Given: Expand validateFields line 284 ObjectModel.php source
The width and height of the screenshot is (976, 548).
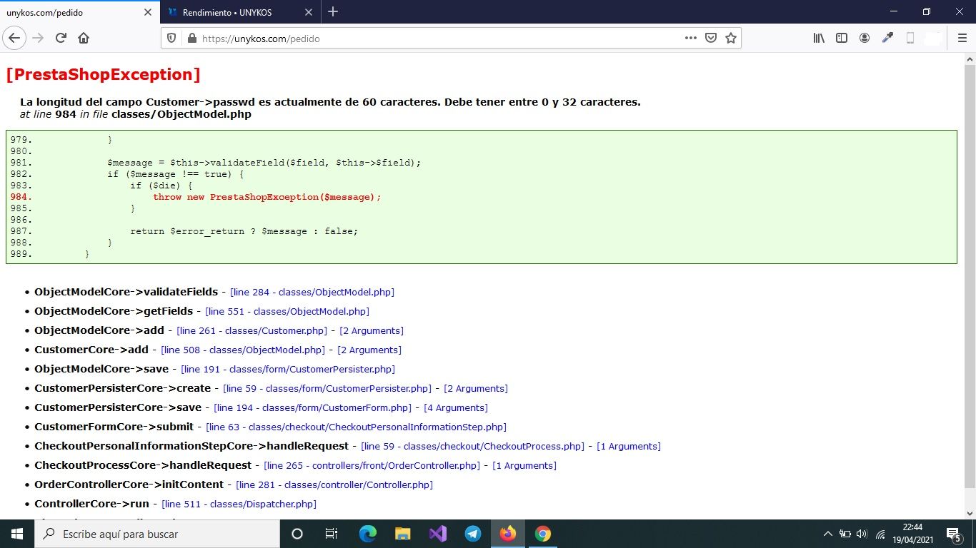Looking at the screenshot, I should pos(312,292).
